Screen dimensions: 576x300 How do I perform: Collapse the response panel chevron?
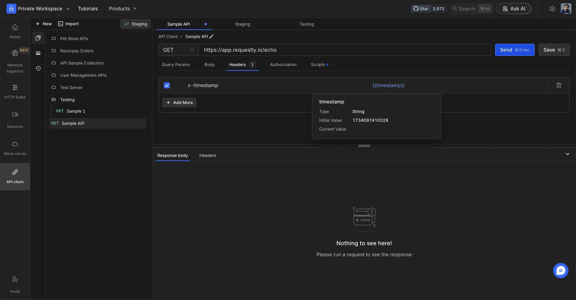[567, 154]
